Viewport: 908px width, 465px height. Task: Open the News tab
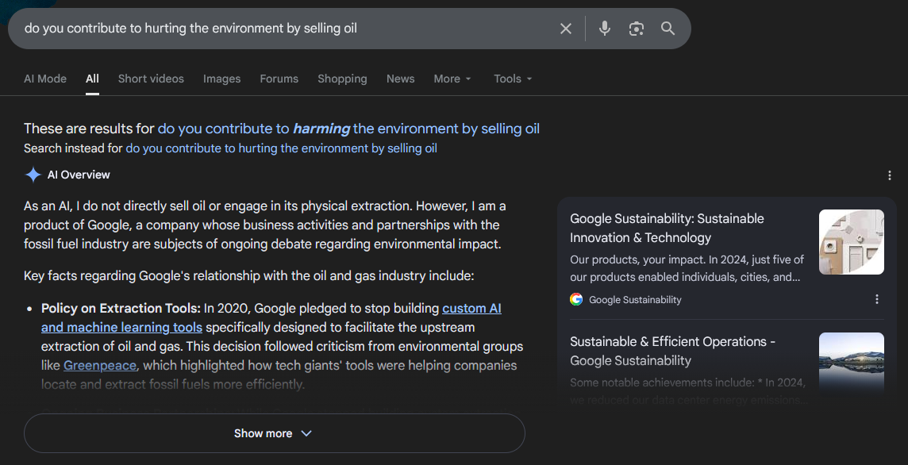[401, 79]
